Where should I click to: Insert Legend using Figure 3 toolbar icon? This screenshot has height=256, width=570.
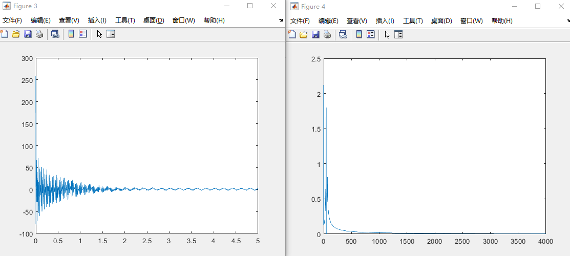click(x=83, y=34)
